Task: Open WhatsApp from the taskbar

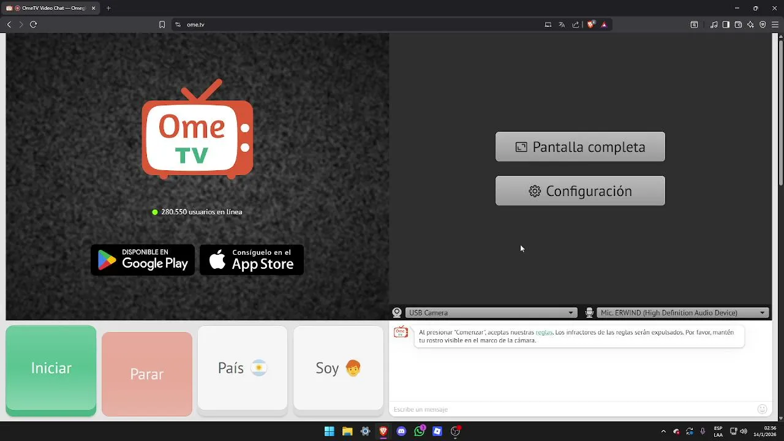Action: pos(420,431)
